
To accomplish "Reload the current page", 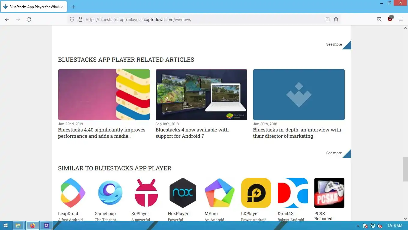I will [x=29, y=19].
